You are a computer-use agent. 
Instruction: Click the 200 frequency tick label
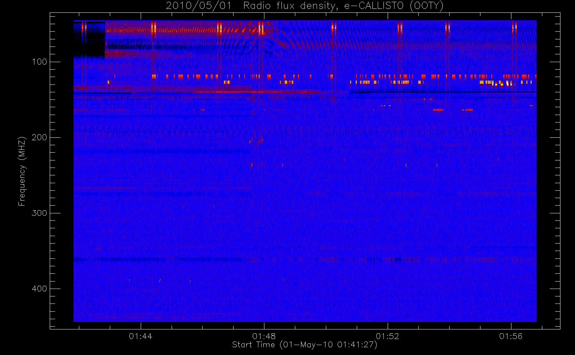(39, 137)
